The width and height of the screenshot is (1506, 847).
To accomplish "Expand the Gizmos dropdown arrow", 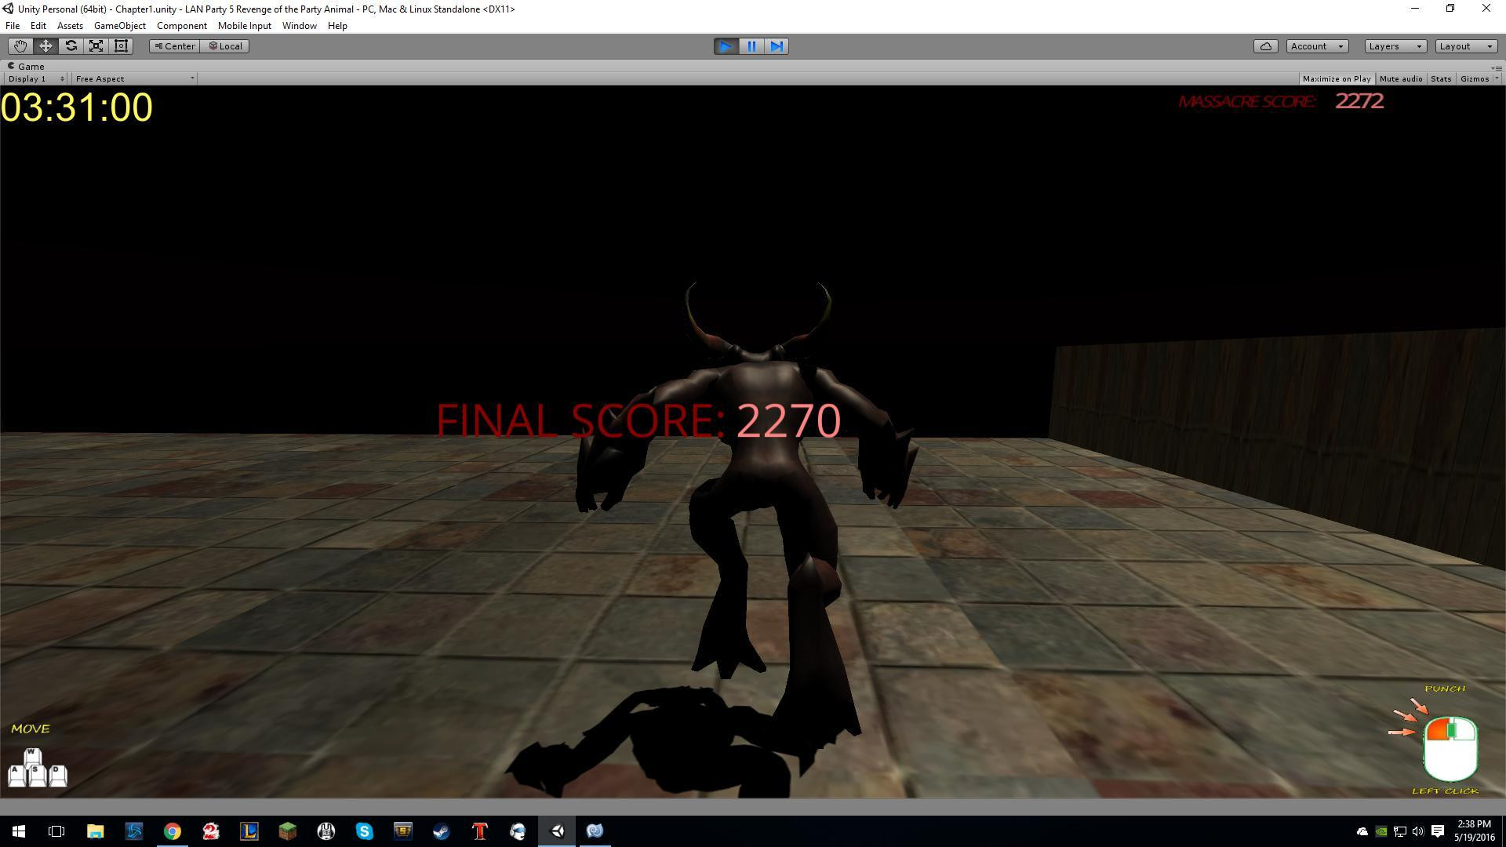I will [x=1497, y=78].
